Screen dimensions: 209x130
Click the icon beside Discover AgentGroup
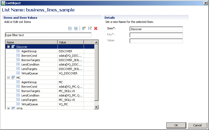click(18, 51)
